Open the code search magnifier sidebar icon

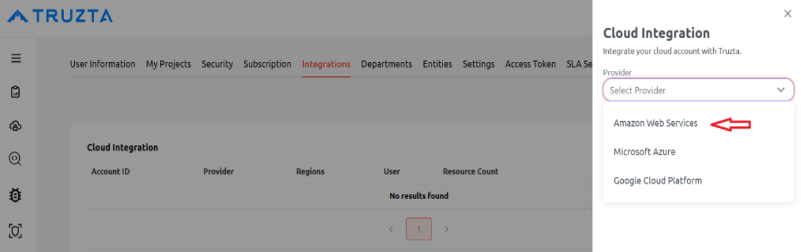[16, 160]
